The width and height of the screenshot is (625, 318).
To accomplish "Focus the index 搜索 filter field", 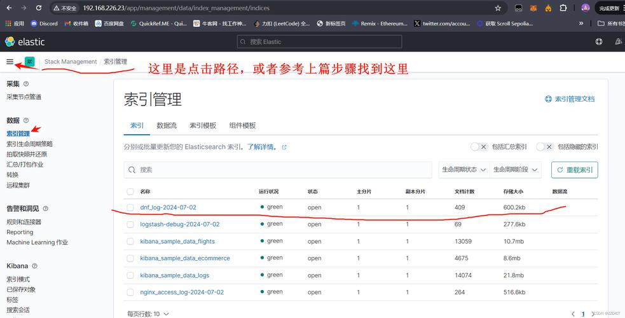I will [278, 170].
